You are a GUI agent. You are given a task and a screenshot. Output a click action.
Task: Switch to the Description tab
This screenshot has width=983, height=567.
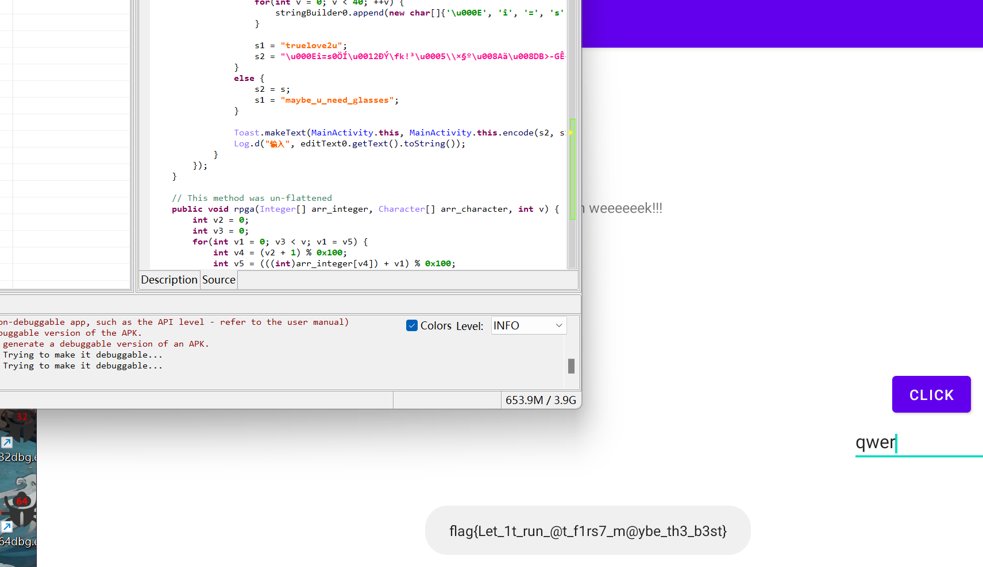[169, 279]
